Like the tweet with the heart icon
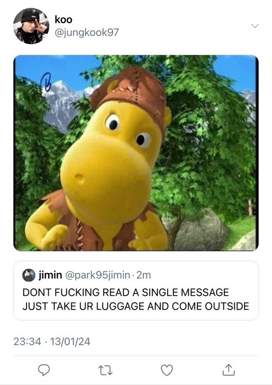This screenshot has height=385, width=272. pos(167,370)
